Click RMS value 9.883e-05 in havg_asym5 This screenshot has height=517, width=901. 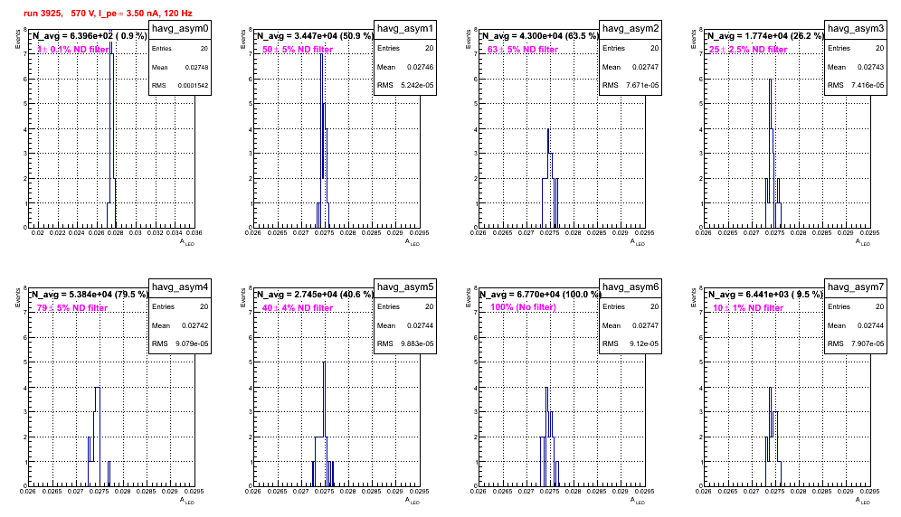pyautogui.click(x=417, y=344)
